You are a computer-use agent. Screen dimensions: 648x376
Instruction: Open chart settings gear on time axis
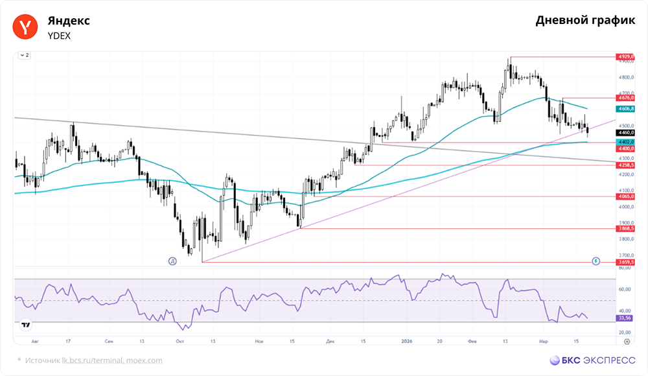click(x=627, y=341)
